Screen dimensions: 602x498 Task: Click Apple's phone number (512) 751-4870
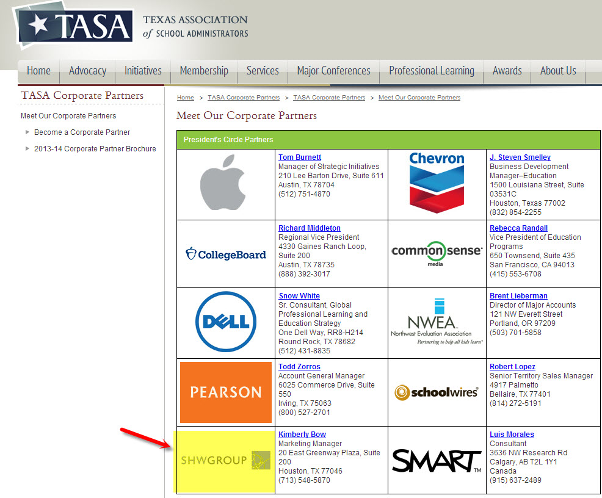(304, 194)
